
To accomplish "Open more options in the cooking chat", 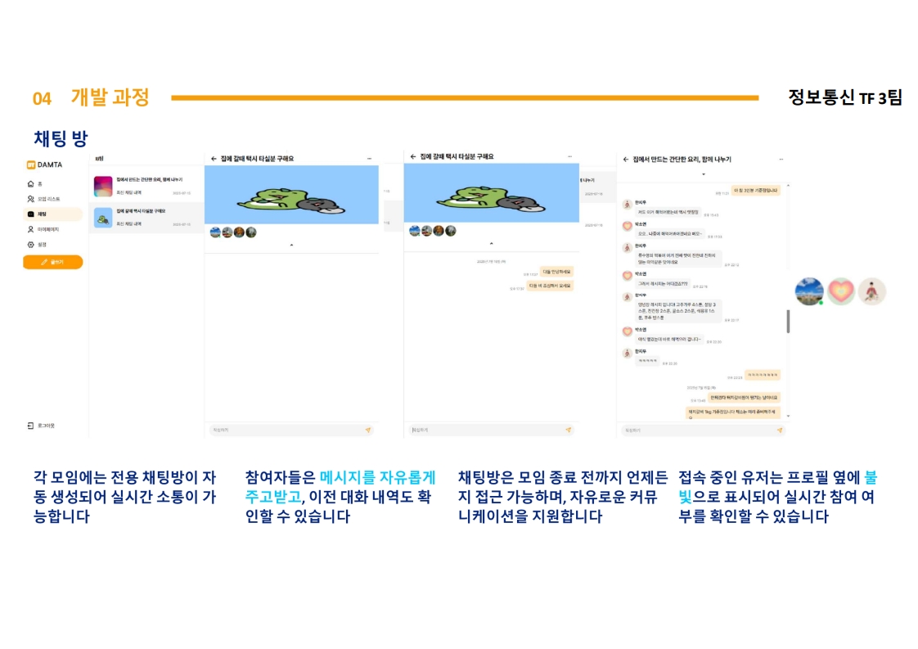I will point(781,160).
